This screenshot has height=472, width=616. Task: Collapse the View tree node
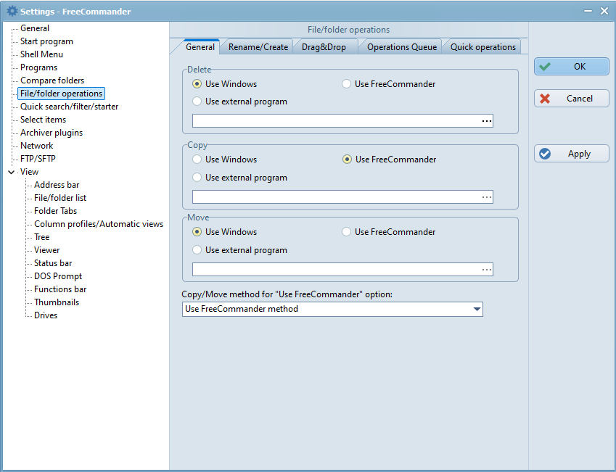point(12,172)
